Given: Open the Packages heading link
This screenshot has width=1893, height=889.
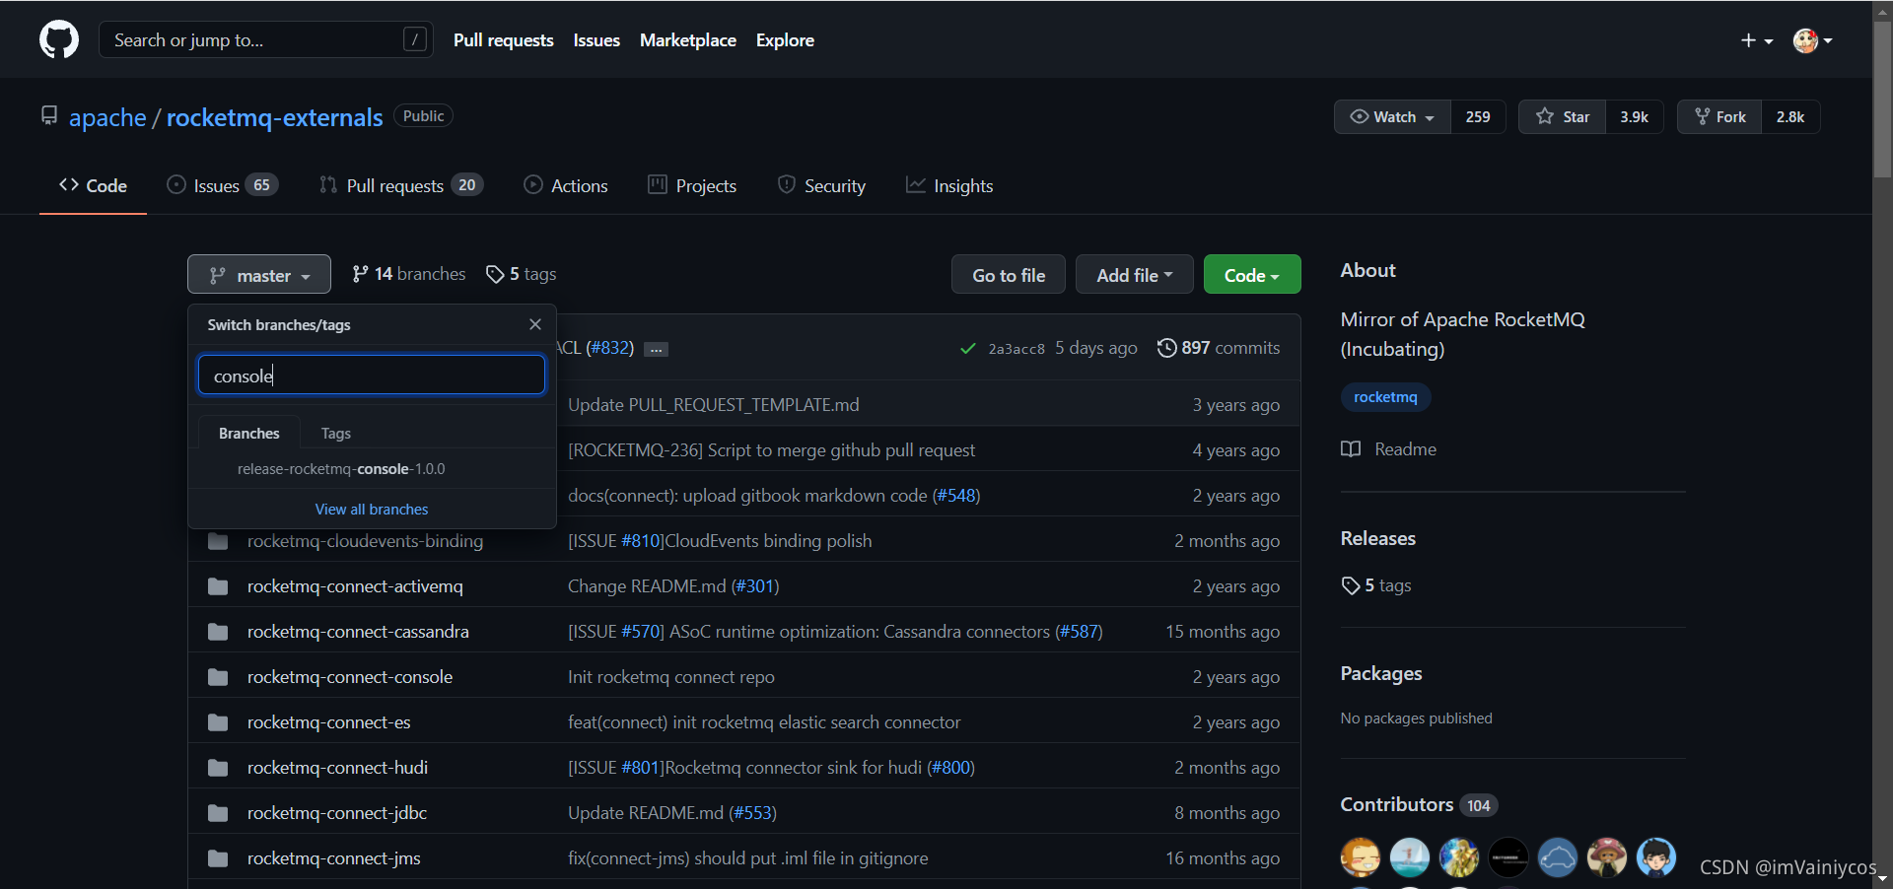Looking at the screenshot, I should click(1380, 673).
